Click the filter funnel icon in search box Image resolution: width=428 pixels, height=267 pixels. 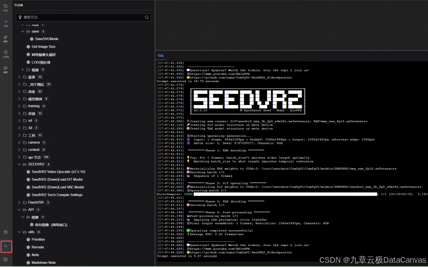coord(20,17)
